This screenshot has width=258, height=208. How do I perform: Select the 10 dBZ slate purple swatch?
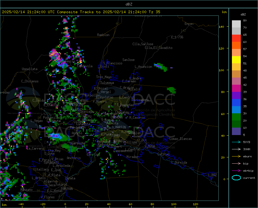236,131
